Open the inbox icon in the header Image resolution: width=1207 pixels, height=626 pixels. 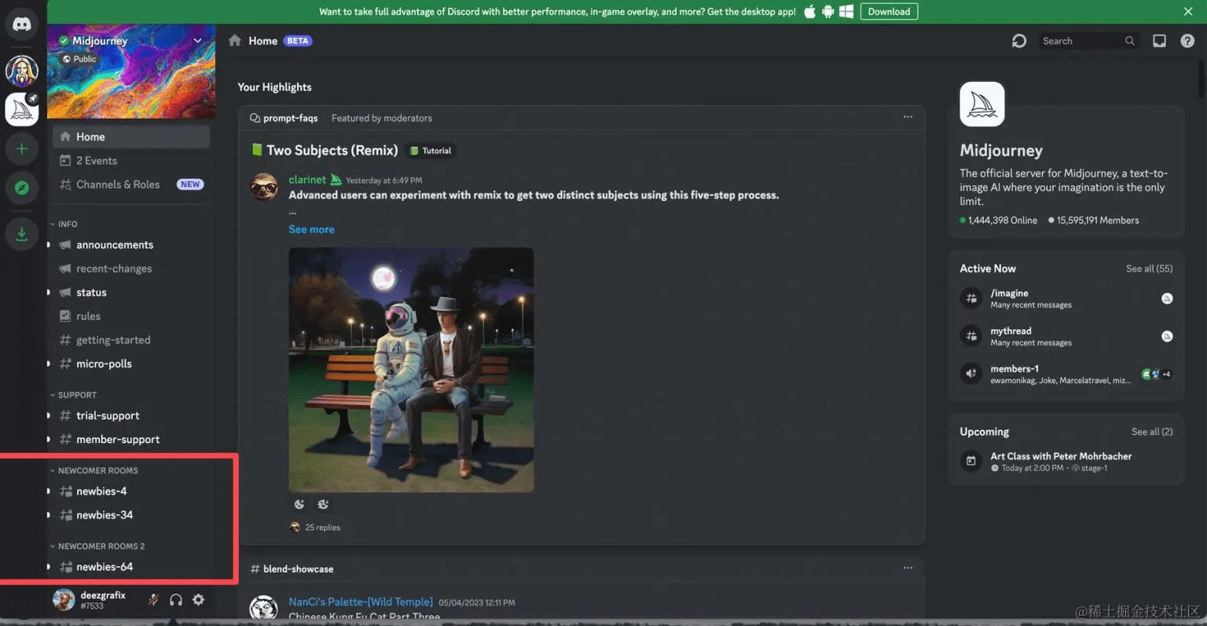click(x=1159, y=41)
